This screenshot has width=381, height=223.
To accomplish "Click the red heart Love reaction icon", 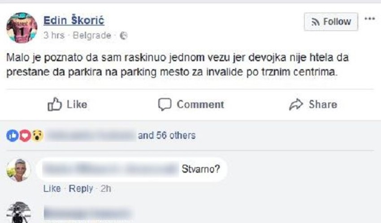I will [24, 135].
